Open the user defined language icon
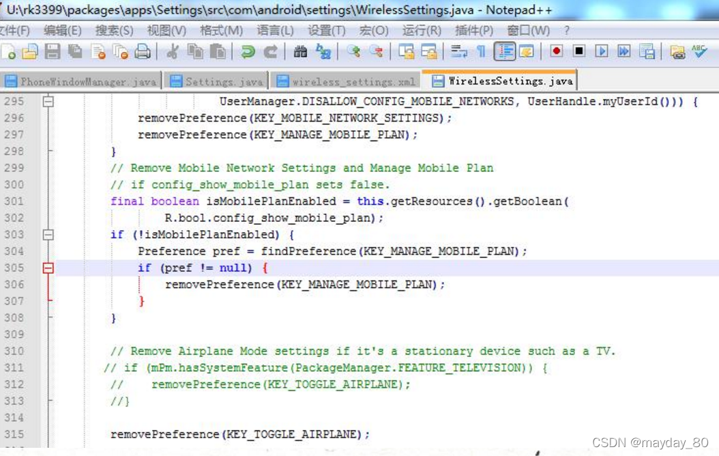Viewport: 719px width, 456px height. click(x=527, y=51)
